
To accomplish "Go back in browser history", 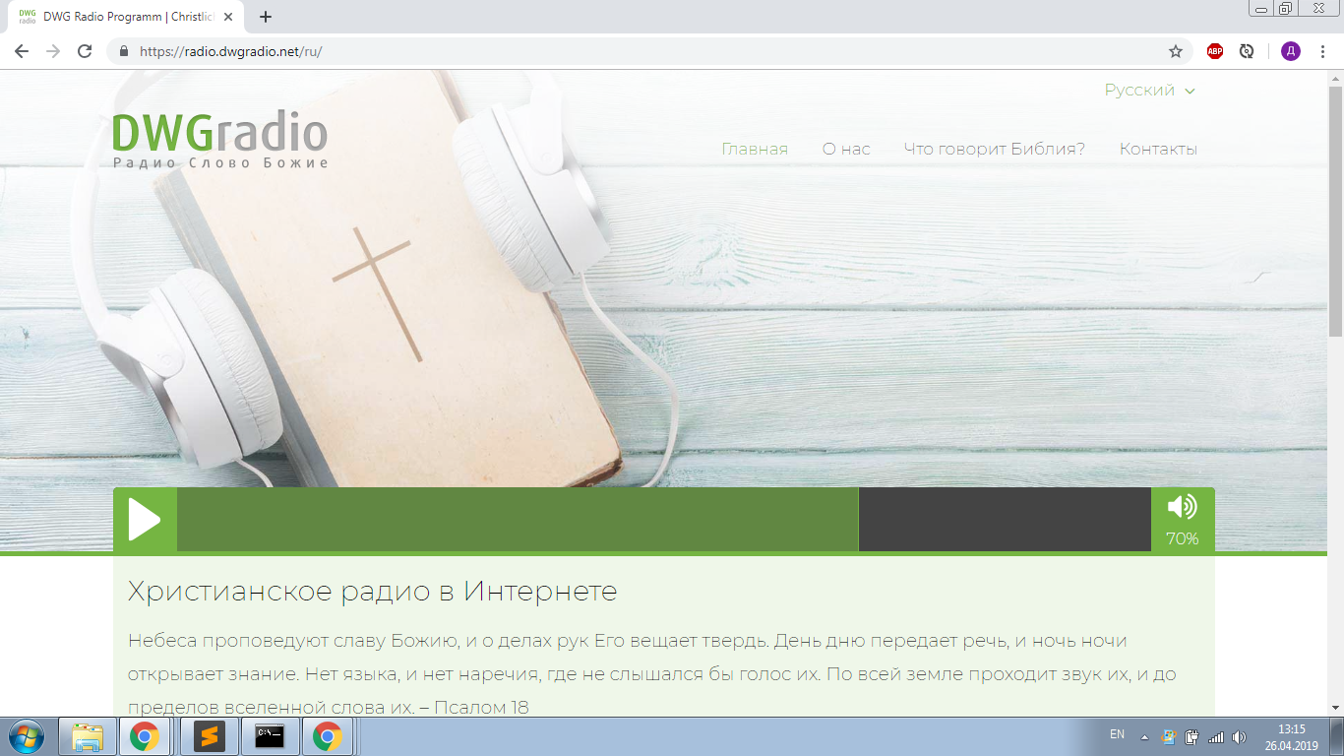I will [22, 51].
